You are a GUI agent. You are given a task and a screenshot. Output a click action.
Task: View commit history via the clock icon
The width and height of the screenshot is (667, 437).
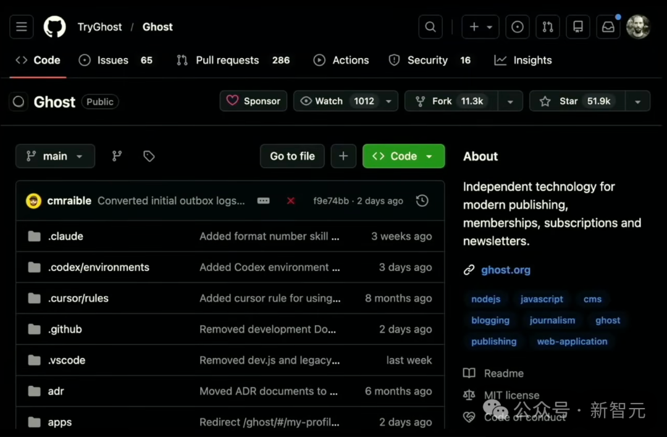(422, 201)
